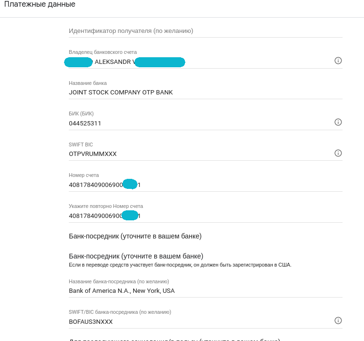The image size is (364, 341).
Task: View info icon for intermediary bank SWIFT/BIC
Action: (x=338, y=320)
